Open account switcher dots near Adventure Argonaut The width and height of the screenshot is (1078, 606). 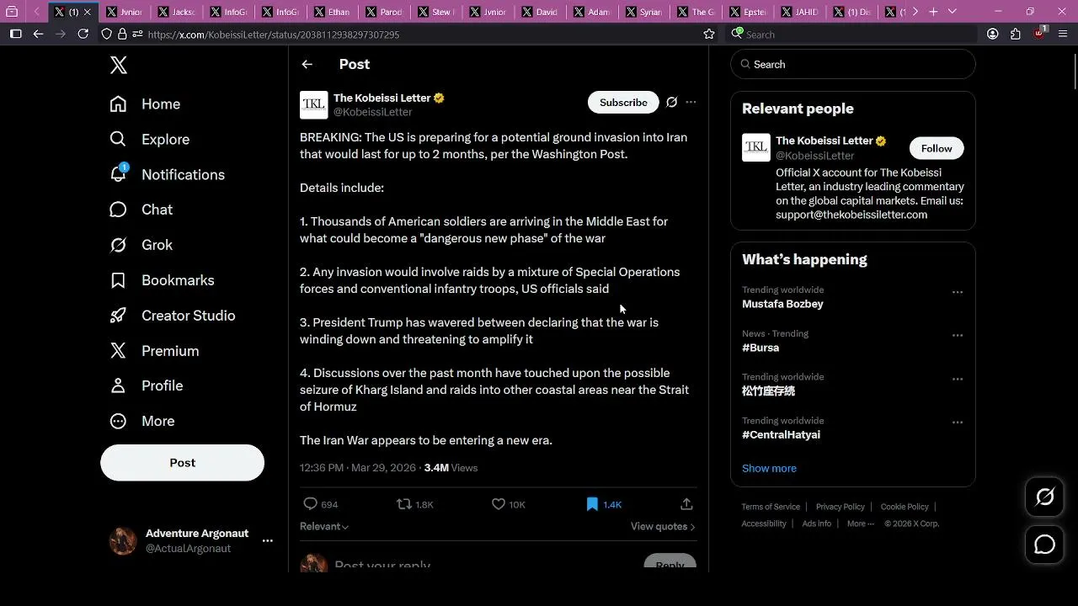click(x=267, y=540)
